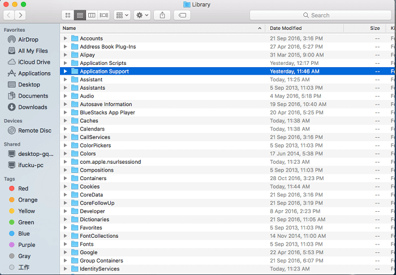Select the Red tag in sidebar

[x=23, y=189]
